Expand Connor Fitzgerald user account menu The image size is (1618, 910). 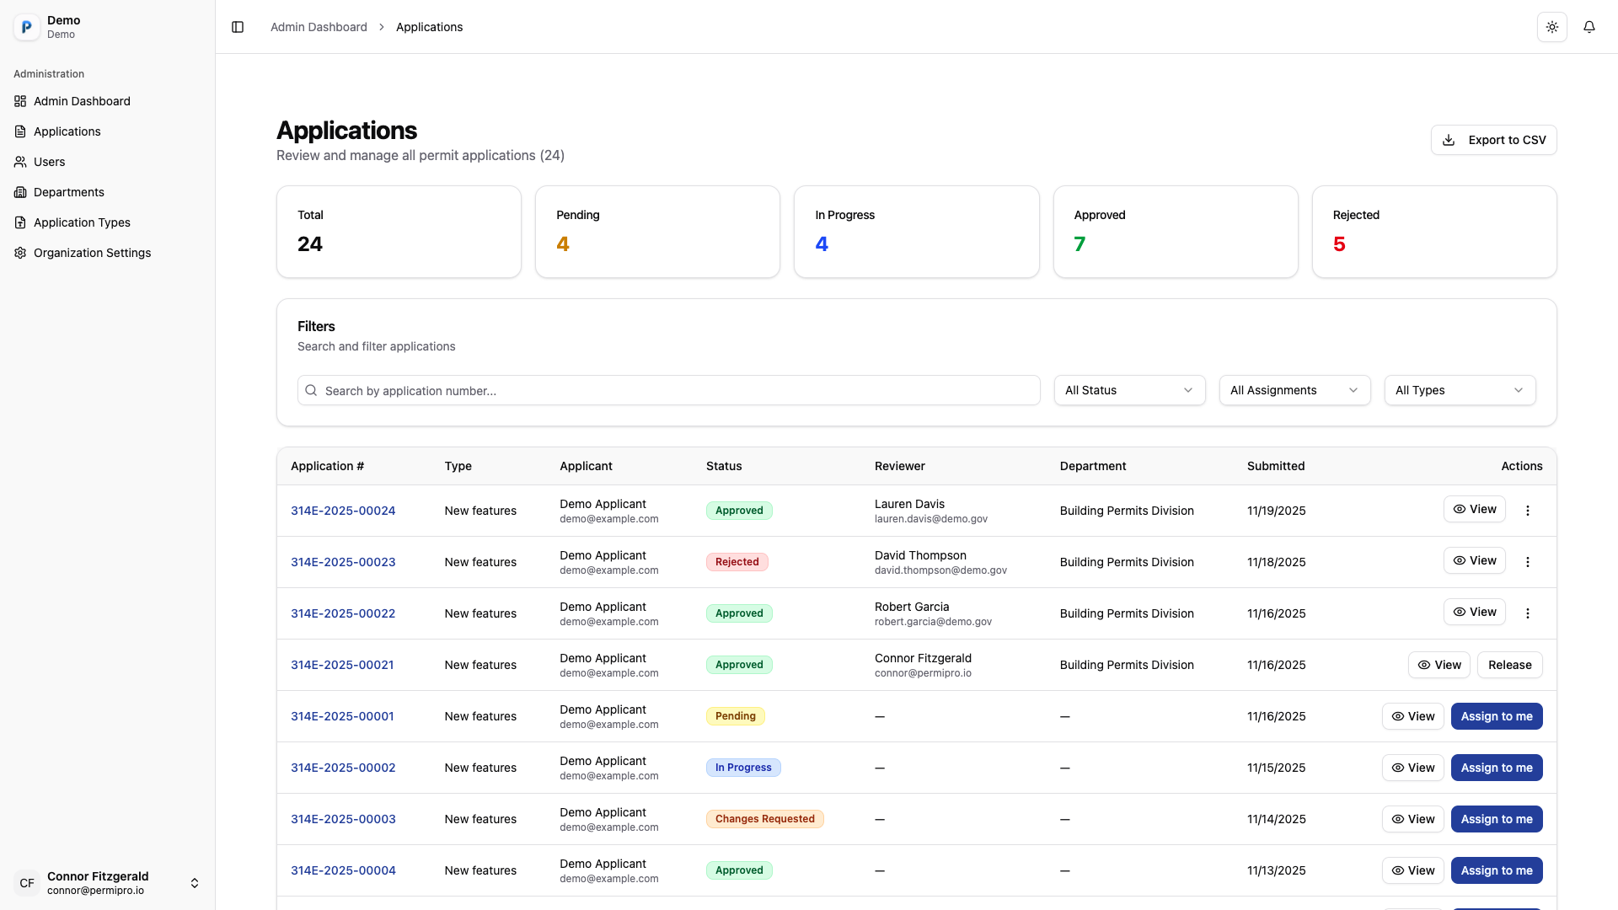point(194,883)
